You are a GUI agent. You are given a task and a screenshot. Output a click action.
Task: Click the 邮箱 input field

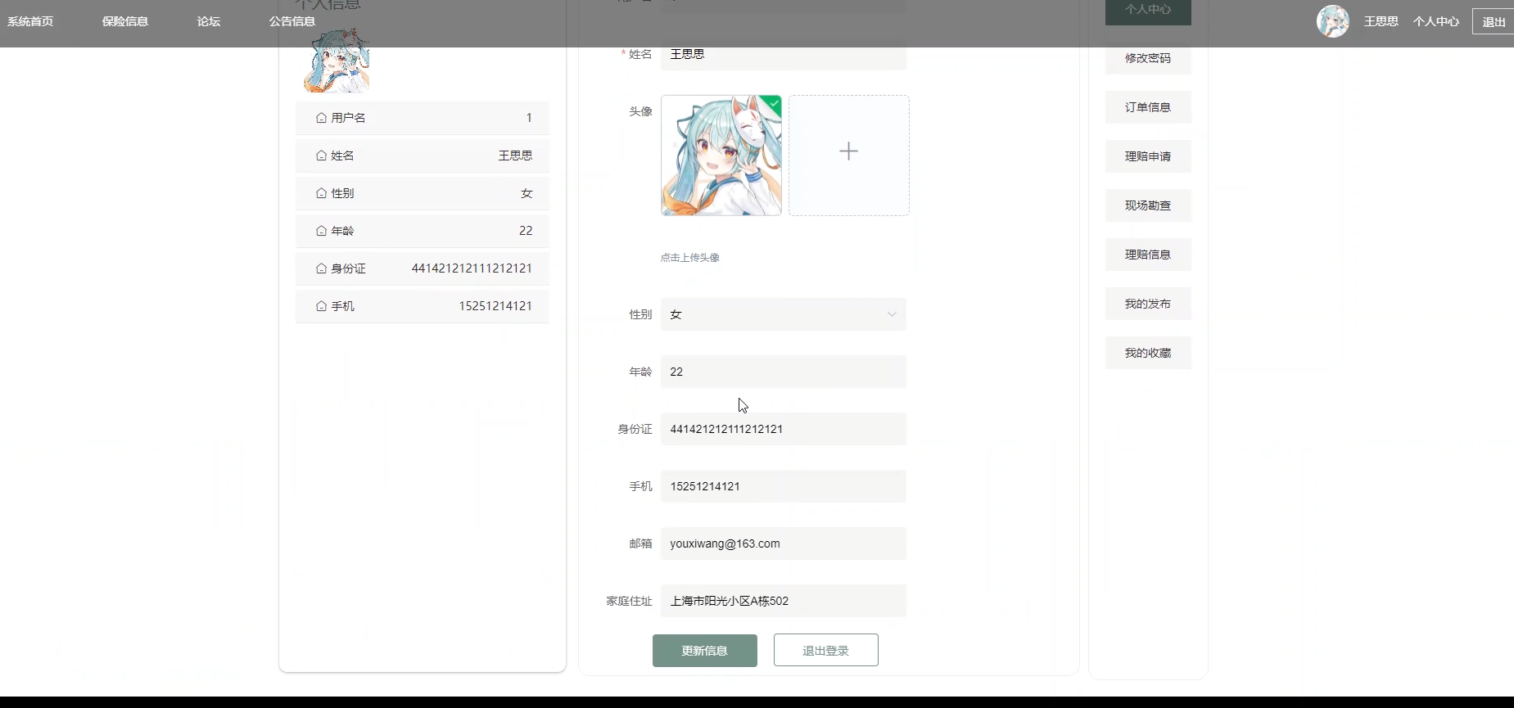pos(784,543)
